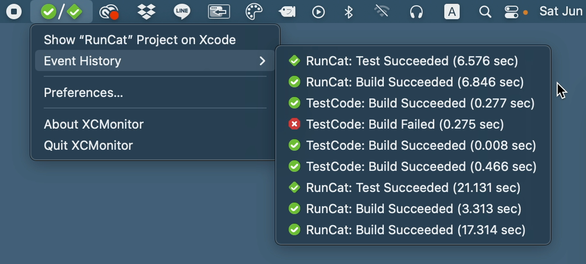Click the screen-sharing arrow icon in menu bar

(219, 12)
